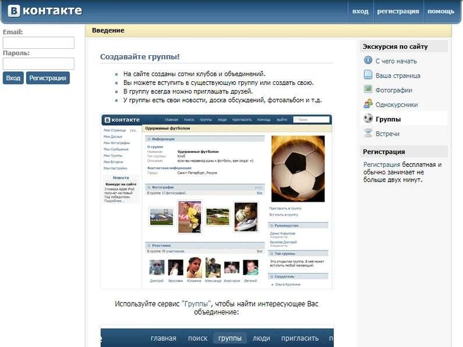Viewport: 463px width, 347px height.
Task: Click the page icon beside Ваша страница
Action: [368, 75]
